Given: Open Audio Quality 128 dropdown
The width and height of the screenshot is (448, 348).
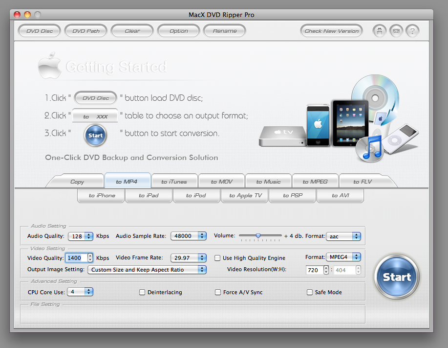Looking at the screenshot, I should [81, 236].
